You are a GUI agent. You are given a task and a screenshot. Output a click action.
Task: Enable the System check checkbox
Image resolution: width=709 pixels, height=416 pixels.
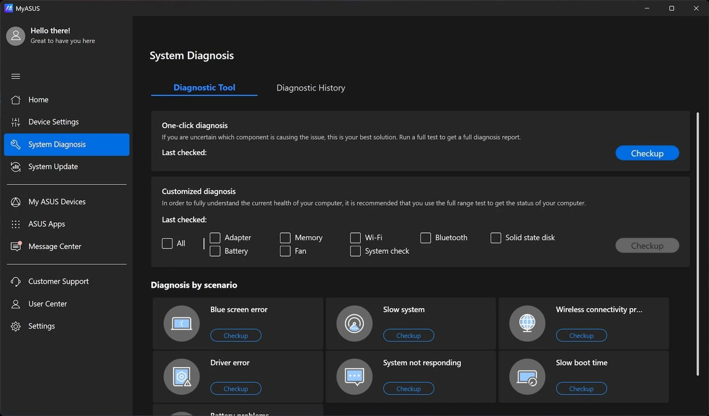[x=355, y=251]
